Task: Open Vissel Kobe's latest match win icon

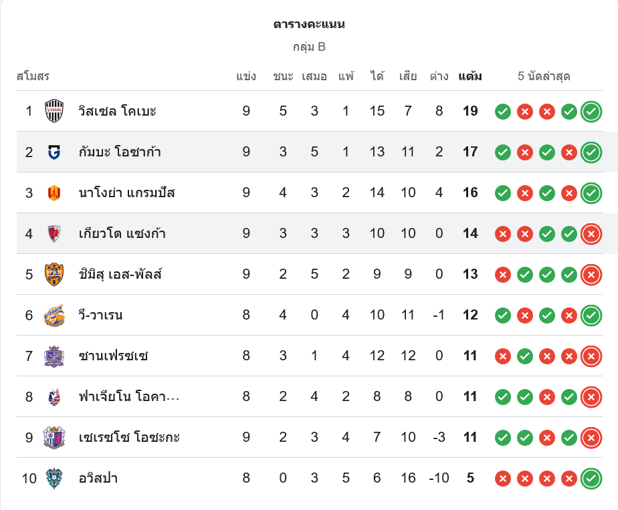Action: click(591, 112)
